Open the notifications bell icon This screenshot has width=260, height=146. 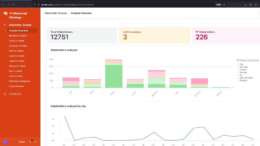coord(30,142)
